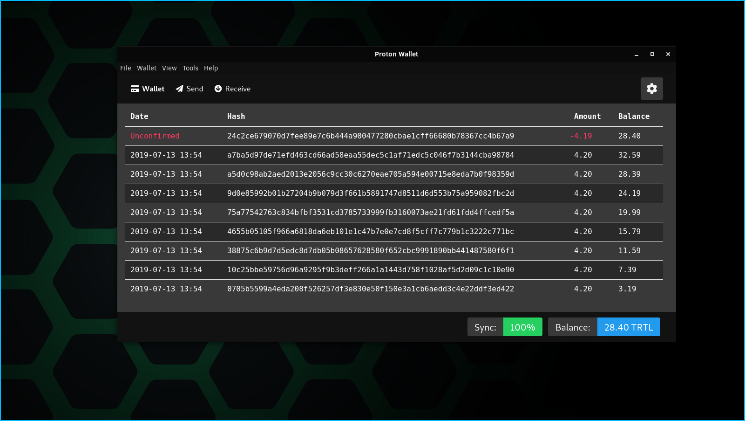Click the 100% sync status indicator
The height and width of the screenshot is (421, 745).
pos(522,327)
